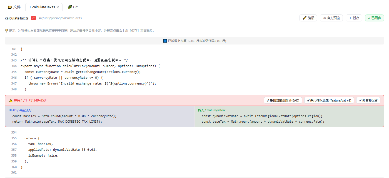389x178 pixels.
Task: Click the fetchRegionalVatRate line in incoming pane
Action: (x=262, y=116)
